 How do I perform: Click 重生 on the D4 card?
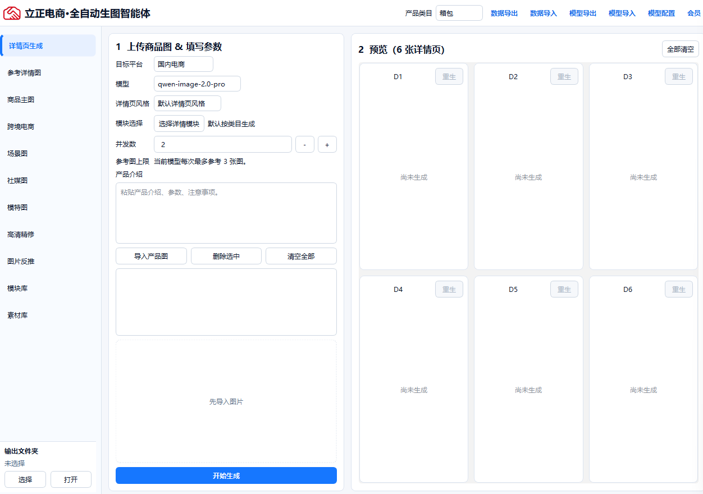(449, 289)
